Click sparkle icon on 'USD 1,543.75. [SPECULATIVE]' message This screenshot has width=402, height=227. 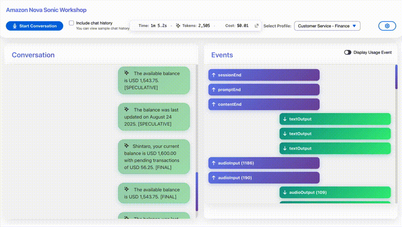pyautogui.click(x=126, y=73)
